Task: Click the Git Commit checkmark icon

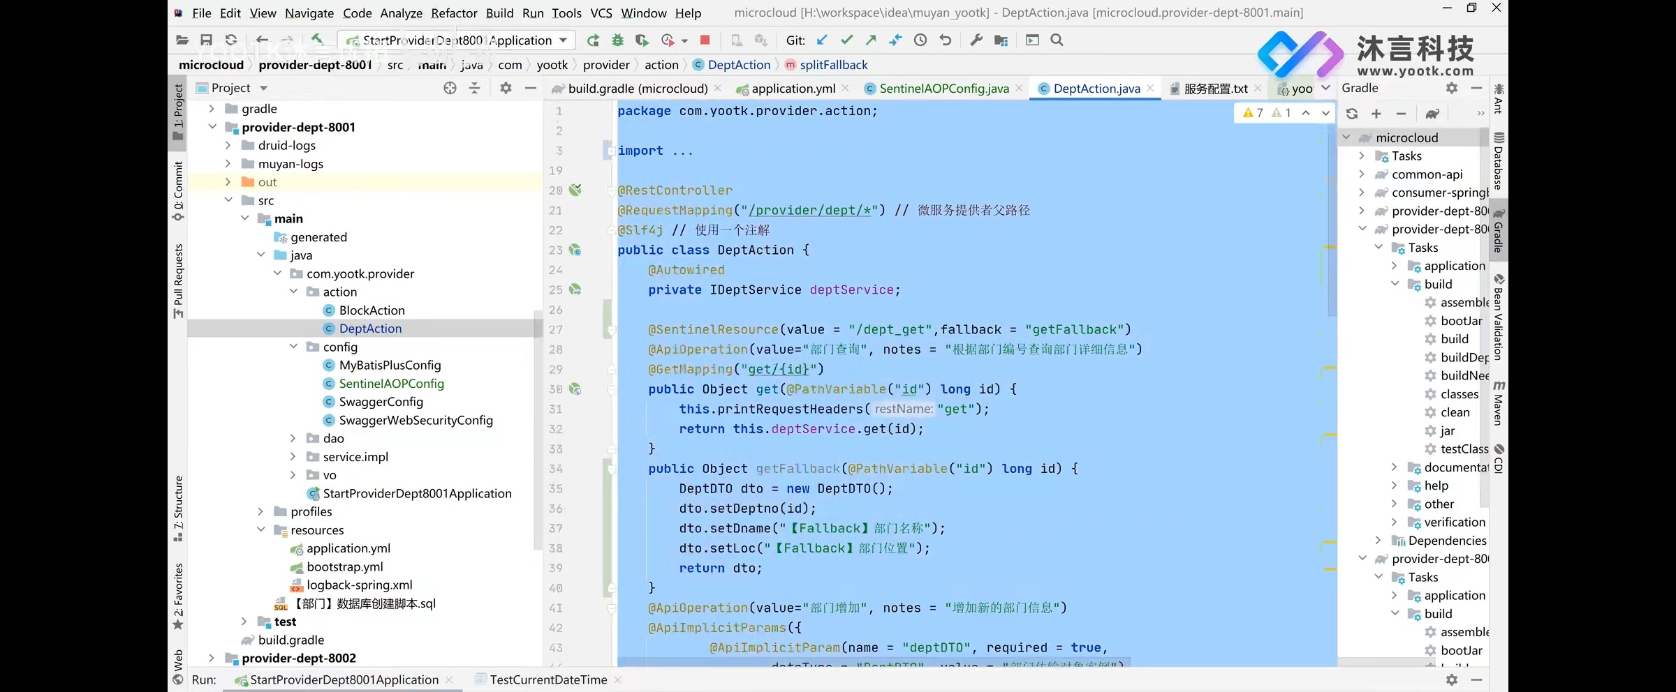Action: coord(846,40)
